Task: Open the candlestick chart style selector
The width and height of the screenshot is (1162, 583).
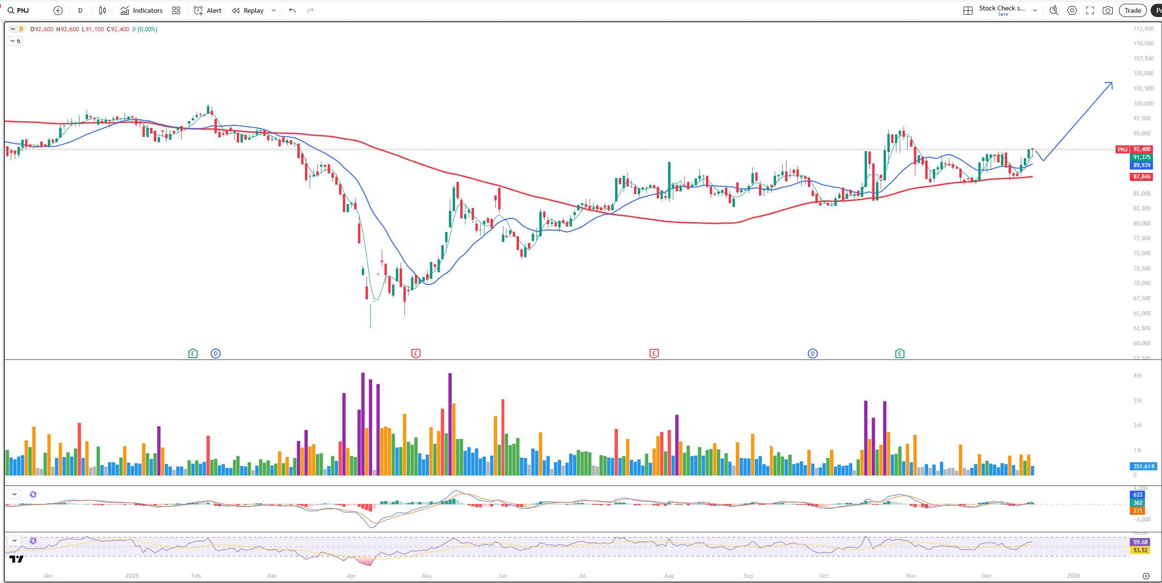Action: click(102, 10)
